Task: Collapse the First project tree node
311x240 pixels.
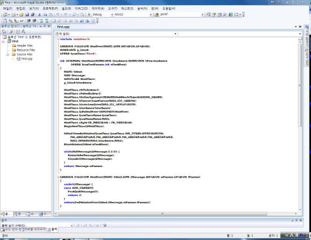Action: pyautogui.click(x=3, y=41)
